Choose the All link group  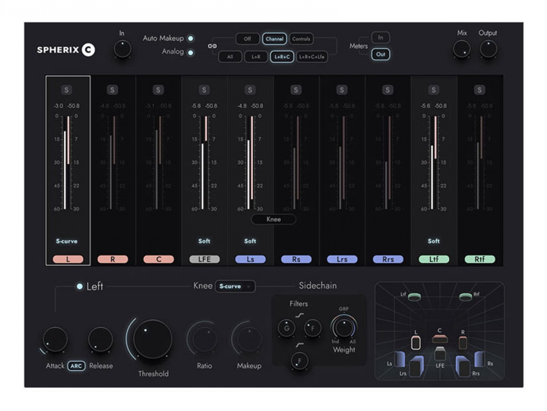coord(230,57)
